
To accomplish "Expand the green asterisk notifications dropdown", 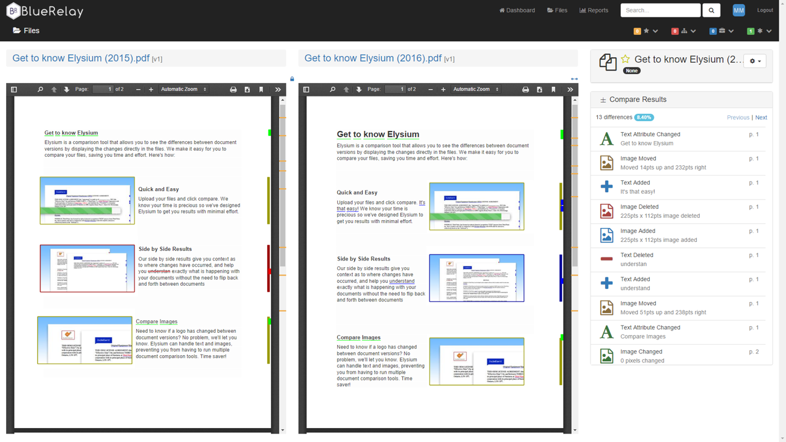I will click(x=759, y=31).
